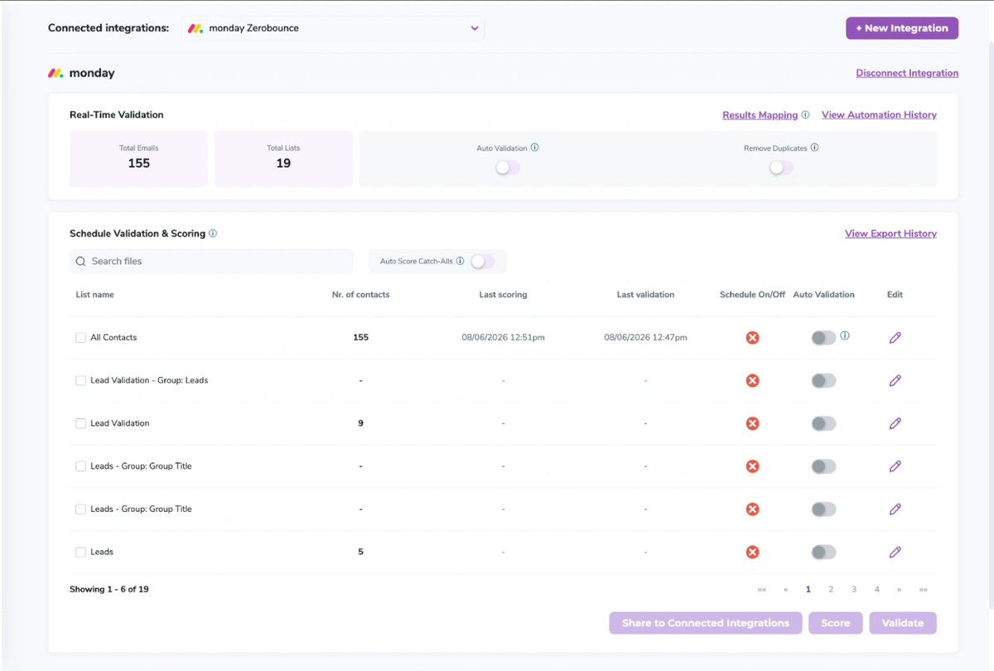The image size is (994, 671).
Task: Check the Lead Validation checkbox
Action: click(x=80, y=423)
